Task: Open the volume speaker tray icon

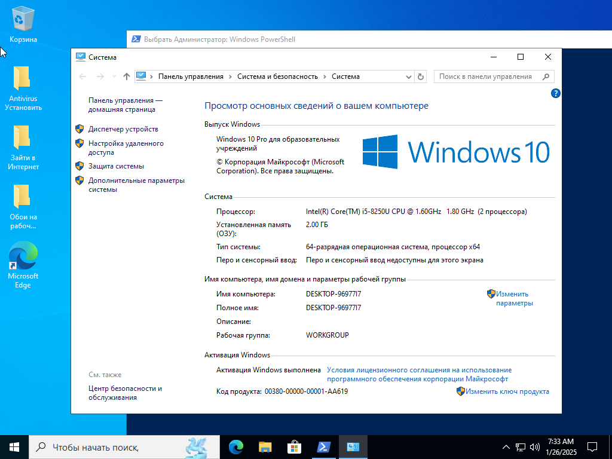Action: [x=535, y=447]
